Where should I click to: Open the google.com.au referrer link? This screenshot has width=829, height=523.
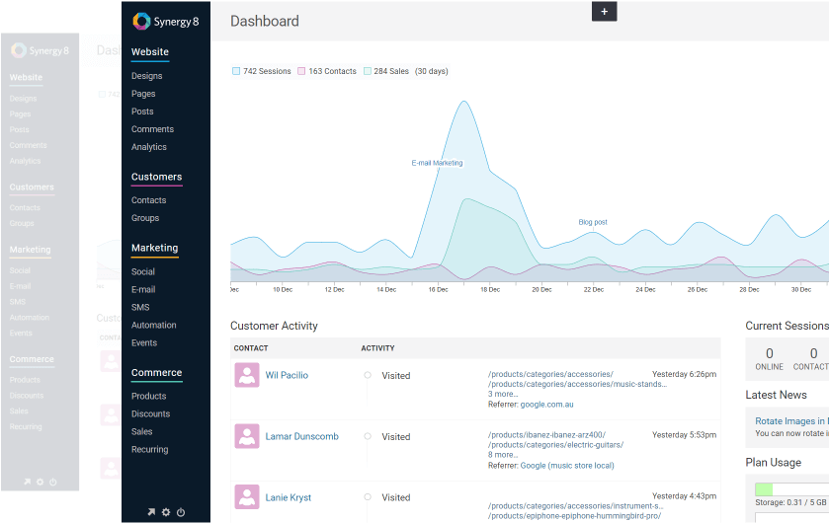pyautogui.click(x=547, y=404)
